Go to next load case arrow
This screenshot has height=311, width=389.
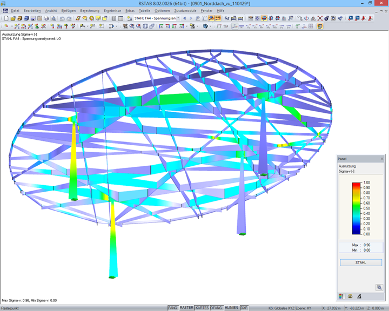[x=191, y=18]
